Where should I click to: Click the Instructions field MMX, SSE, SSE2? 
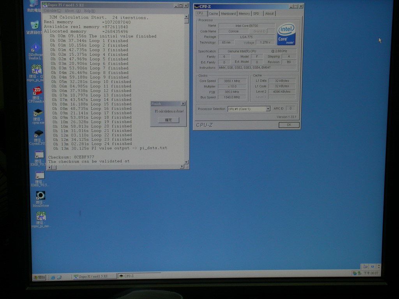point(257,68)
